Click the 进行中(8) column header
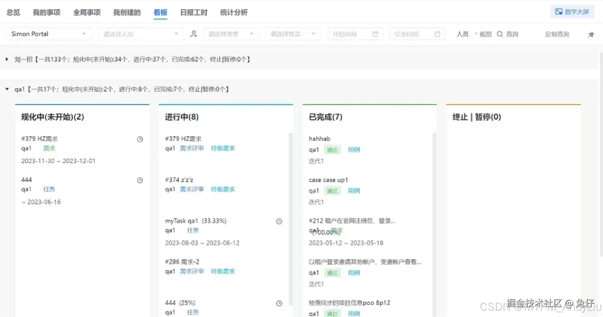Viewport: 603px width, 317px height. 182,117
